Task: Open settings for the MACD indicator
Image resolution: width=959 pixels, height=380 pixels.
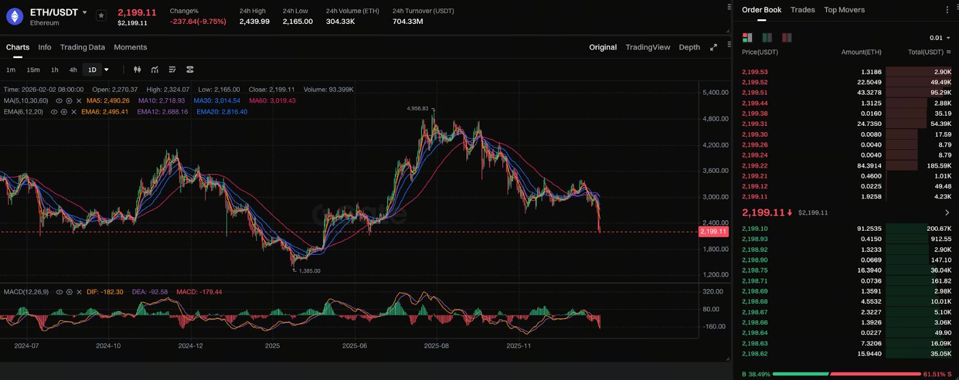Action: [69, 292]
